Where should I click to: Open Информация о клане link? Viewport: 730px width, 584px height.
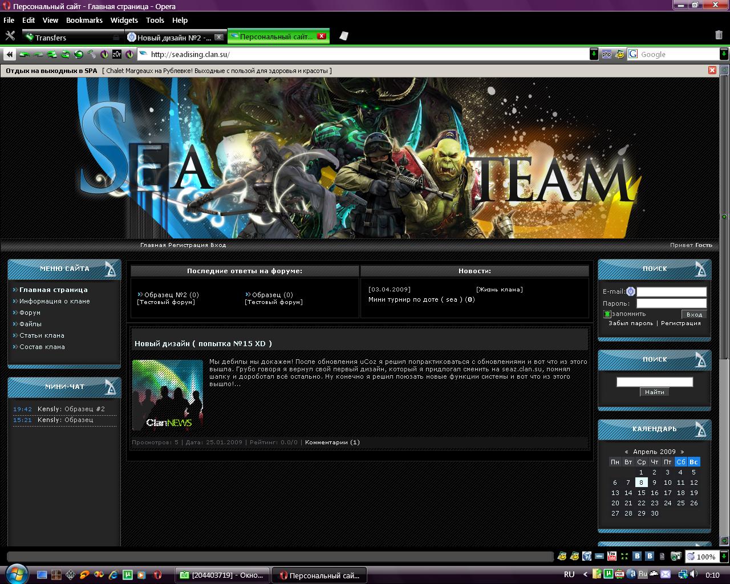pyautogui.click(x=55, y=301)
